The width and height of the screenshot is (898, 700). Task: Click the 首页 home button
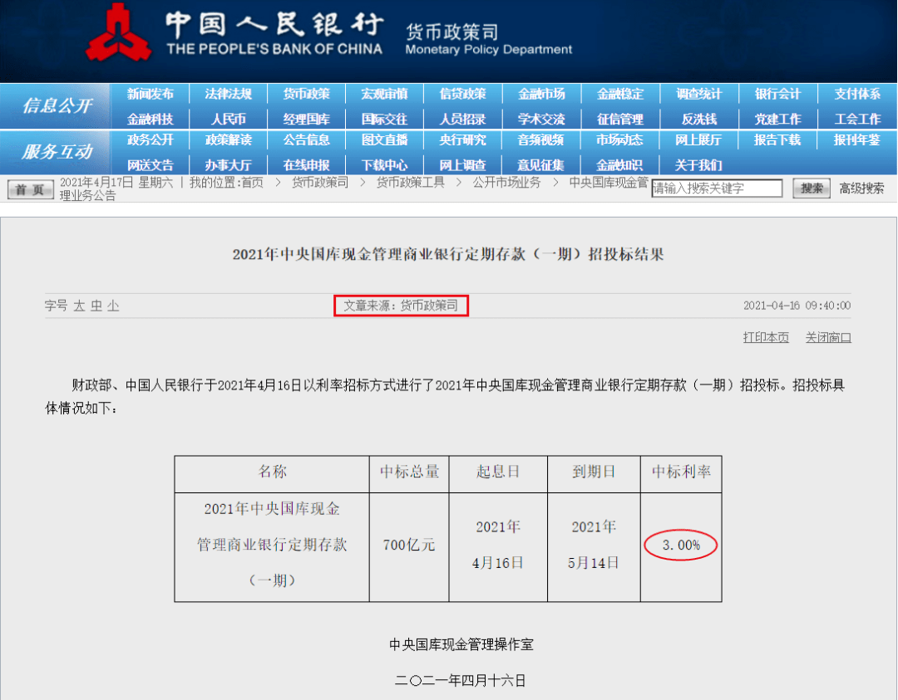coord(31,189)
